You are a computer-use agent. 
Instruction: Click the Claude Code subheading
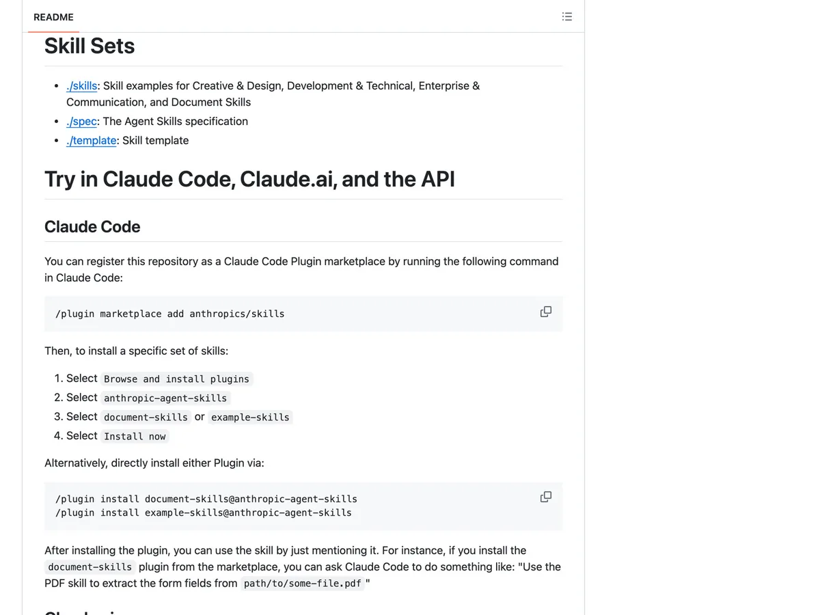click(x=92, y=227)
